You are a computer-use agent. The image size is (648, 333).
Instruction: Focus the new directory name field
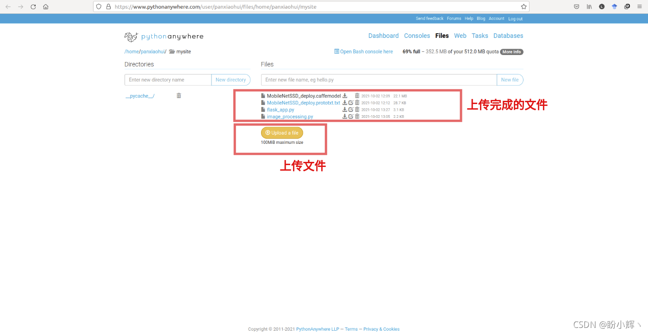[x=168, y=80]
